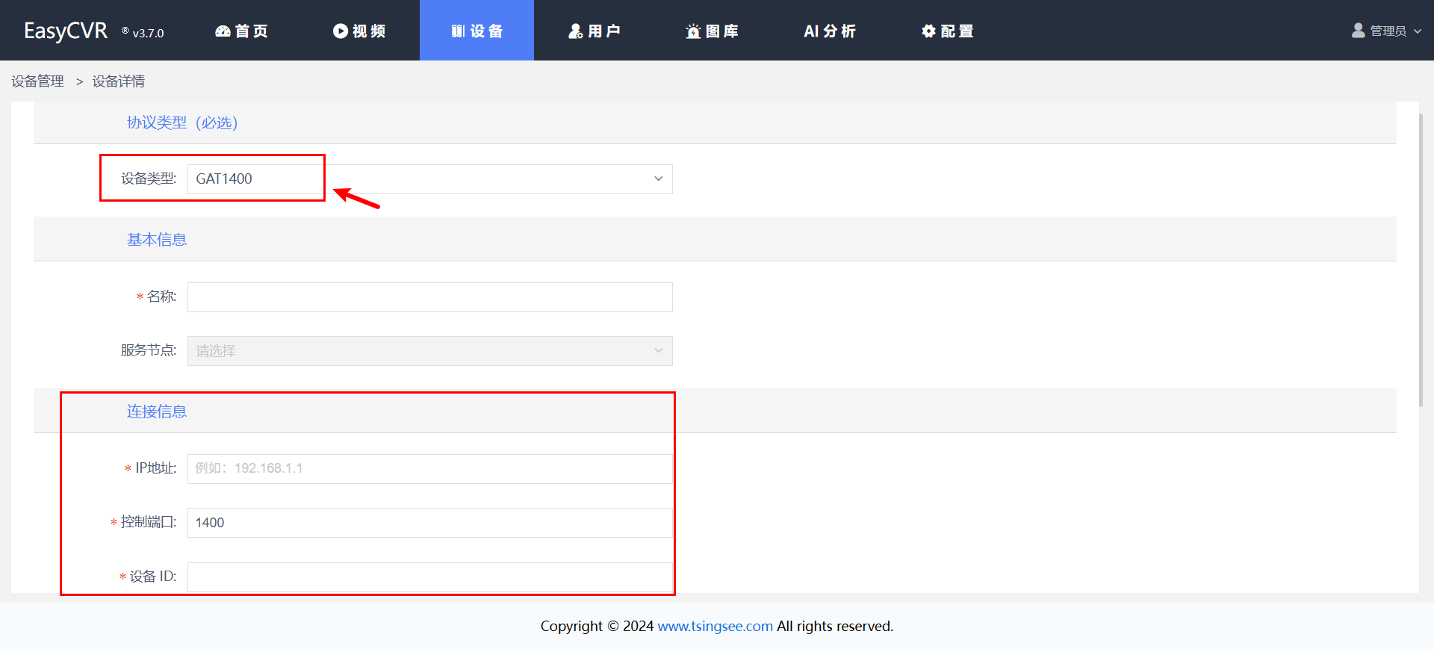Image resolution: width=1434 pixels, height=649 pixels.
Task: Expand the 设备类型 GAT1400 dropdown
Action: (657, 179)
